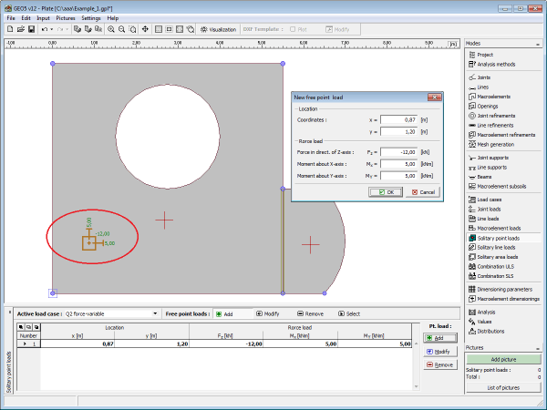
Task: Select the Pan view tool icon
Action: point(145,29)
